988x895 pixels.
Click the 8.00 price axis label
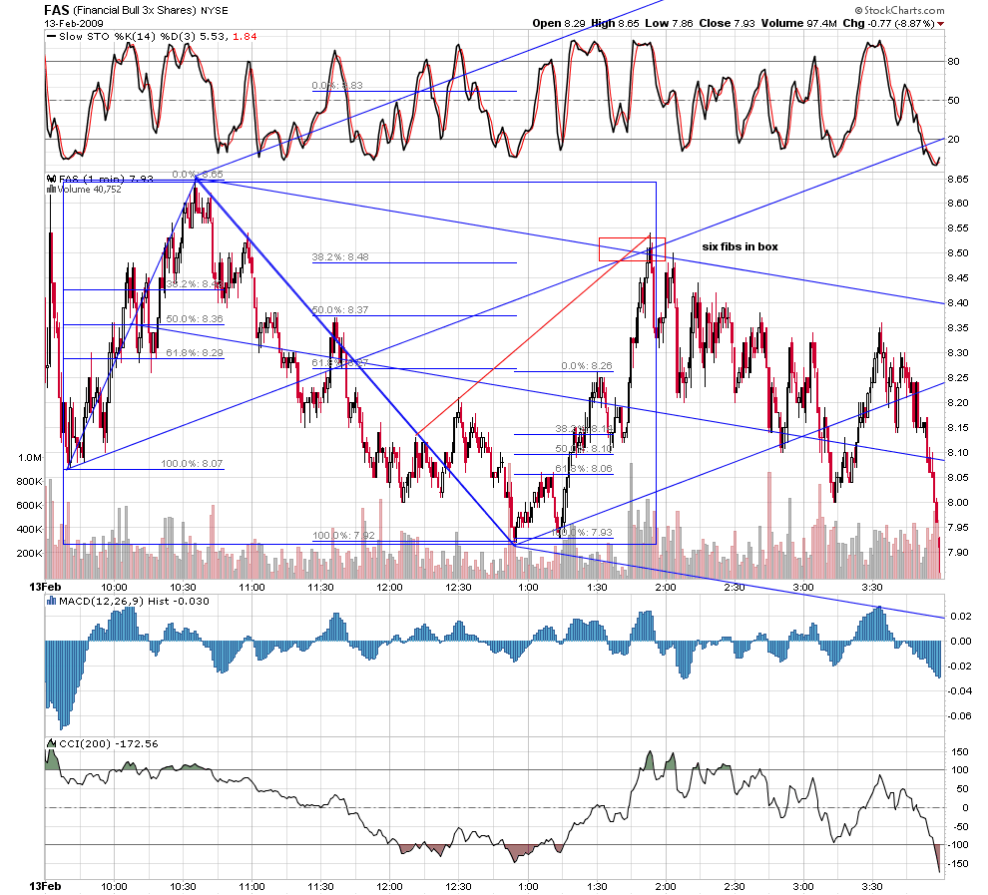(x=958, y=503)
